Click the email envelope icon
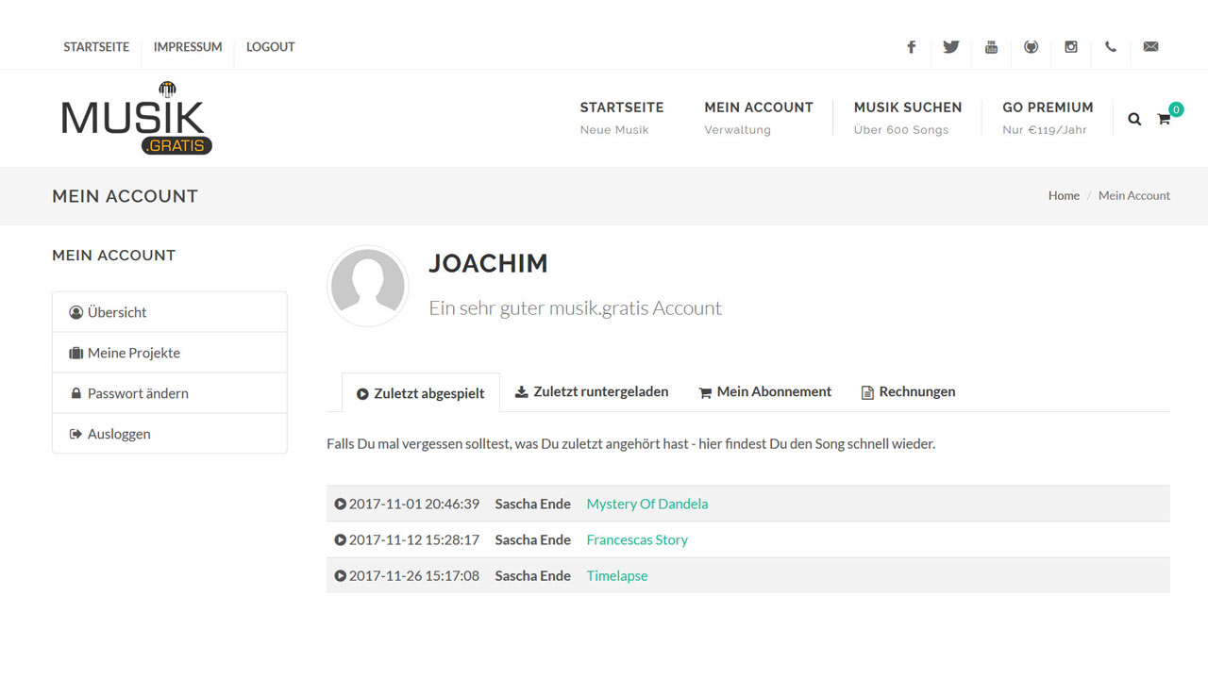The height and width of the screenshot is (679, 1208). [x=1150, y=47]
